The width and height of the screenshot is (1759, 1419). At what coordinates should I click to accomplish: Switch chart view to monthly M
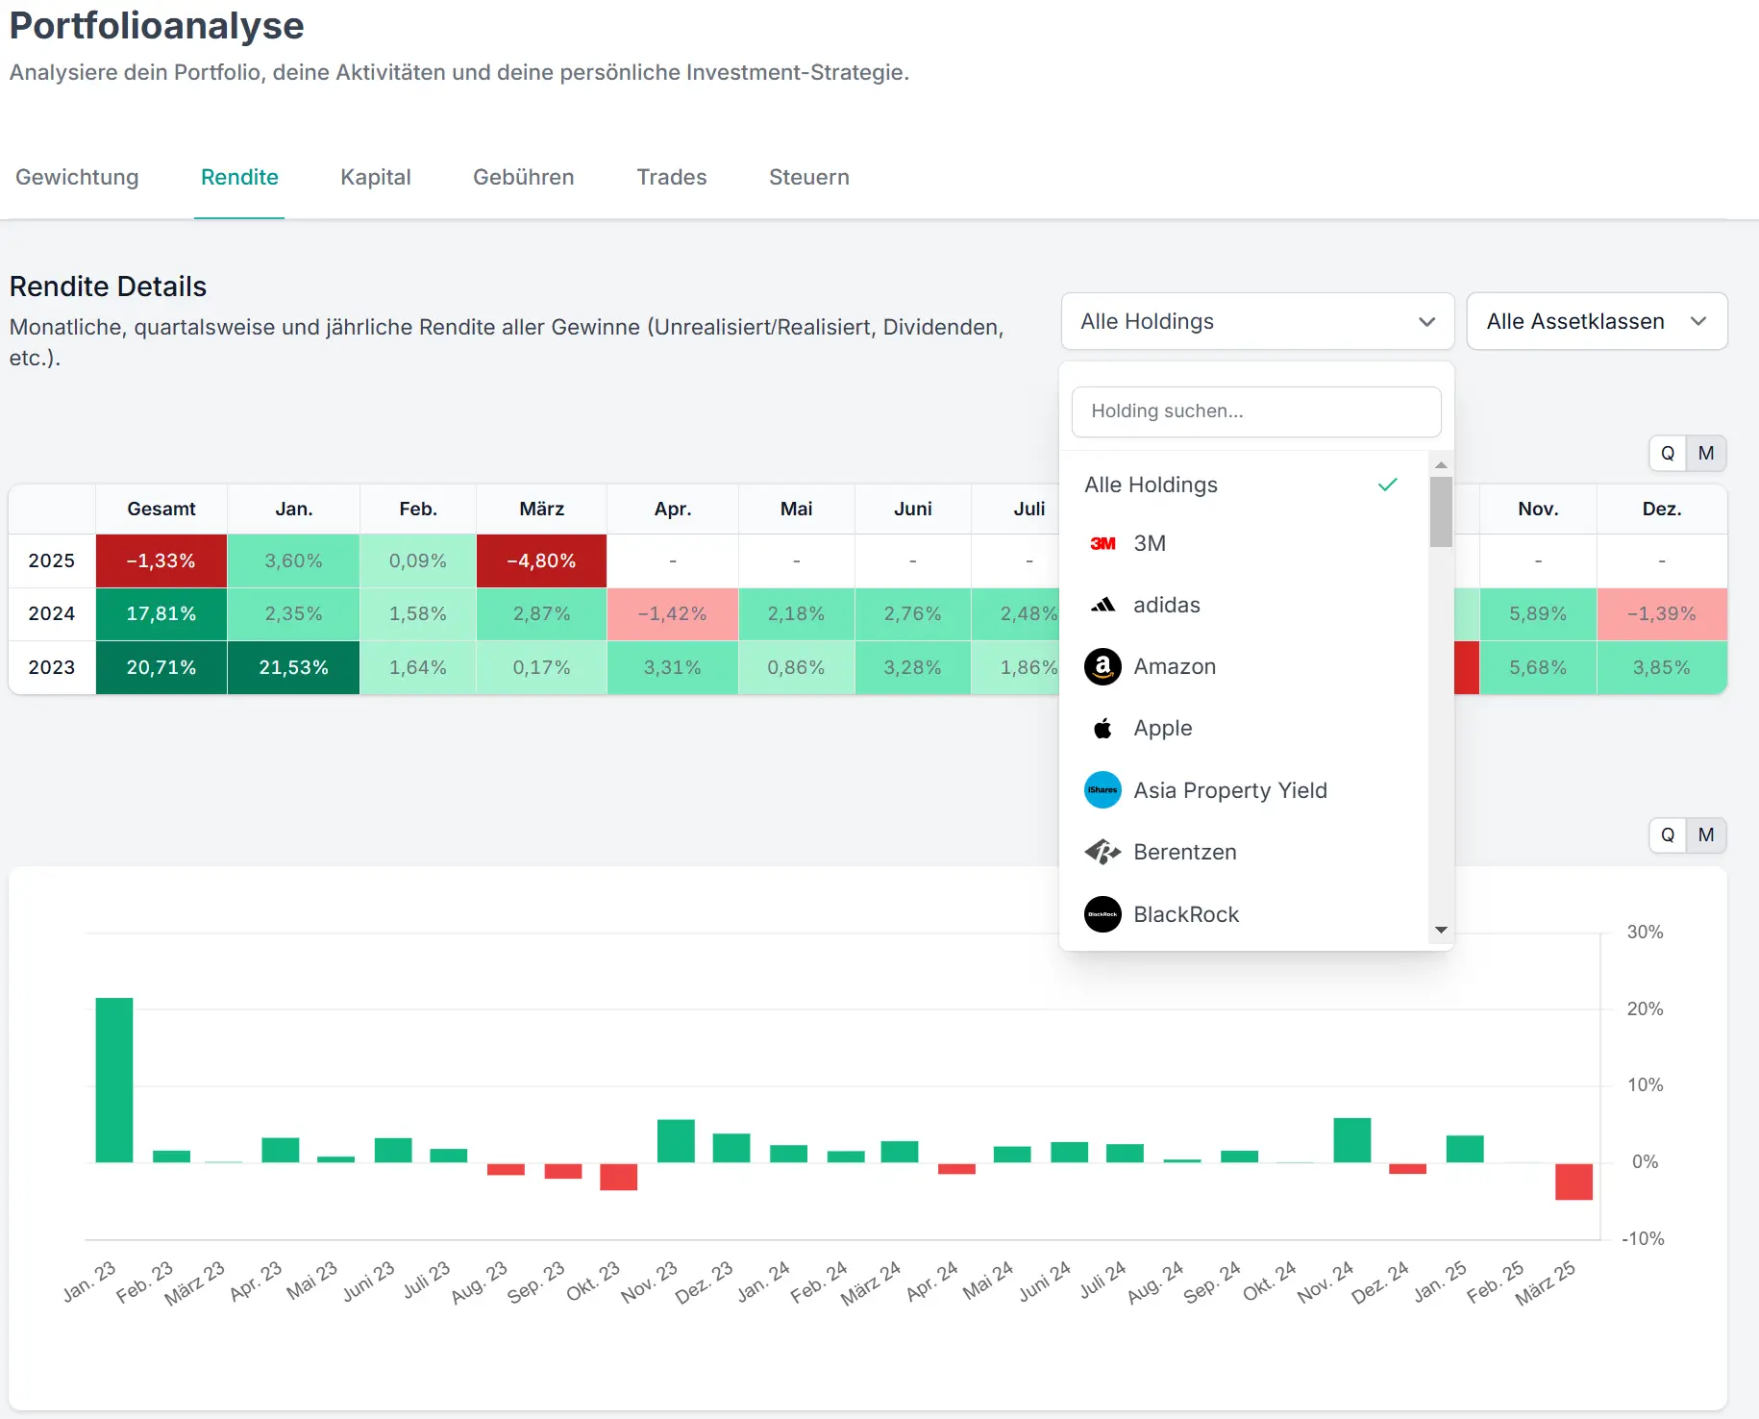point(1706,834)
